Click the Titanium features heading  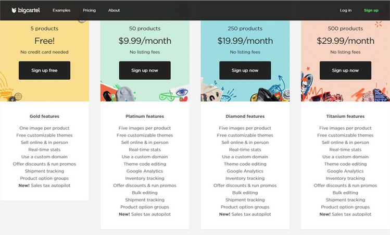pos(345,116)
